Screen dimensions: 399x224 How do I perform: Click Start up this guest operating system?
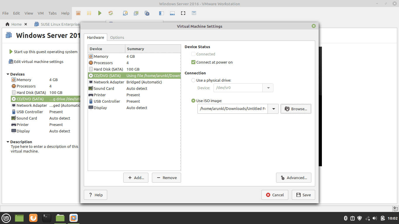[x=44, y=52]
